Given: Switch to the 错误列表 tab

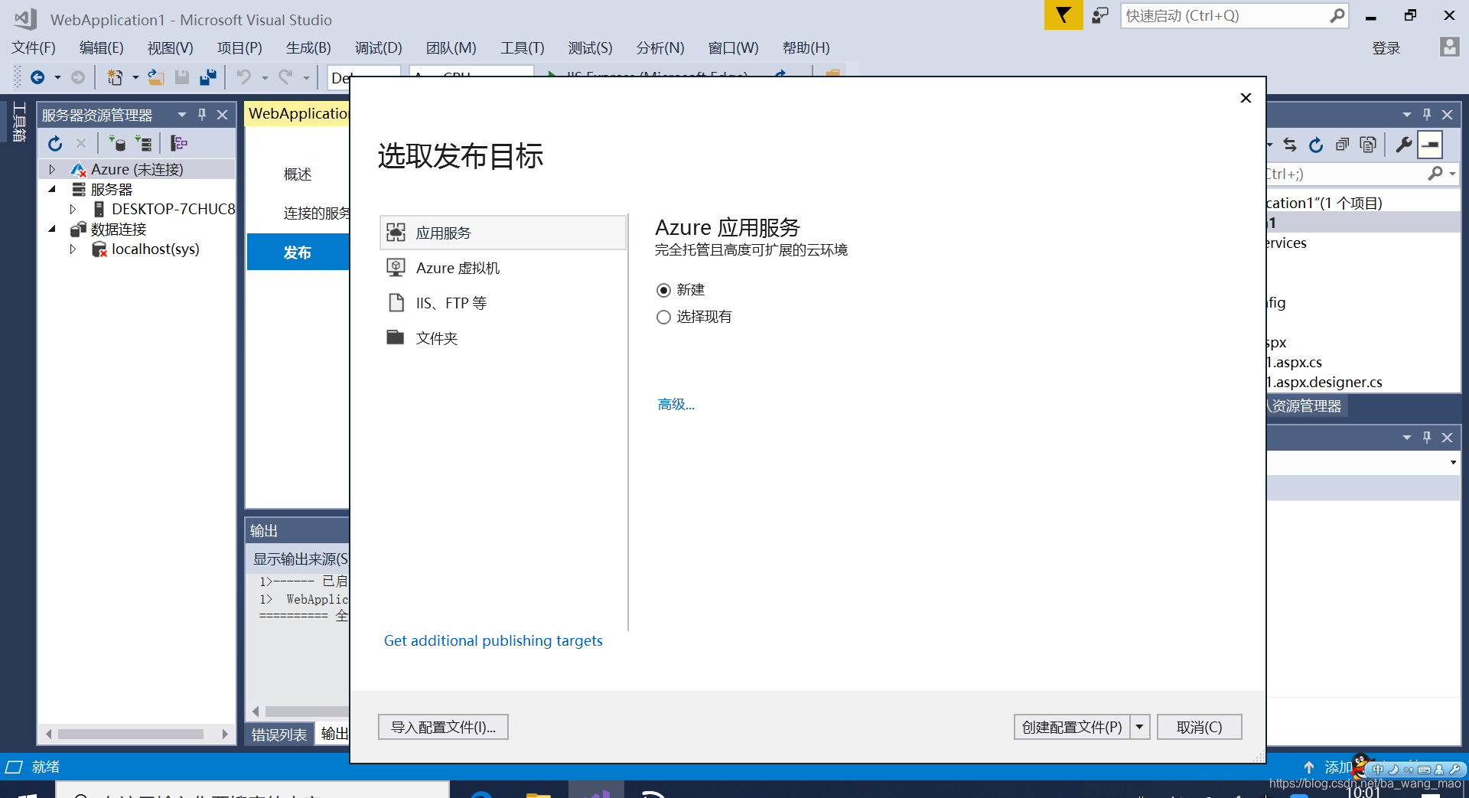Looking at the screenshot, I should 279,734.
